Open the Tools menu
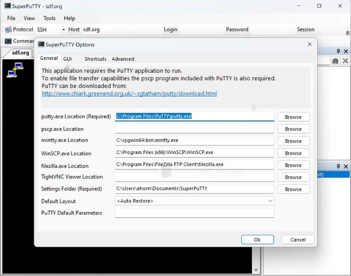This screenshot has height=276, width=351. [x=49, y=18]
